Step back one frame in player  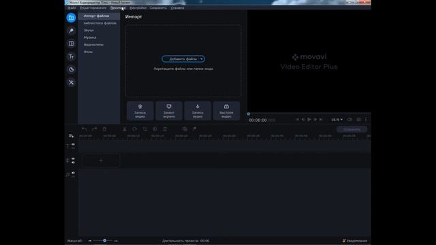point(303,120)
